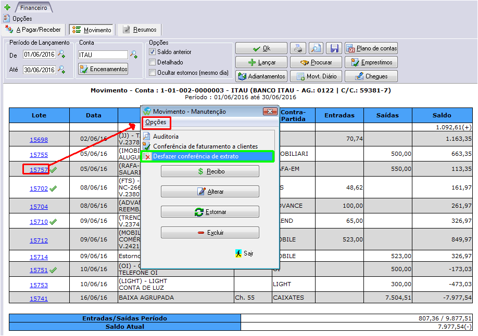The height and width of the screenshot is (336, 478).
Task: Confirm with the Ok button
Action: (261, 48)
